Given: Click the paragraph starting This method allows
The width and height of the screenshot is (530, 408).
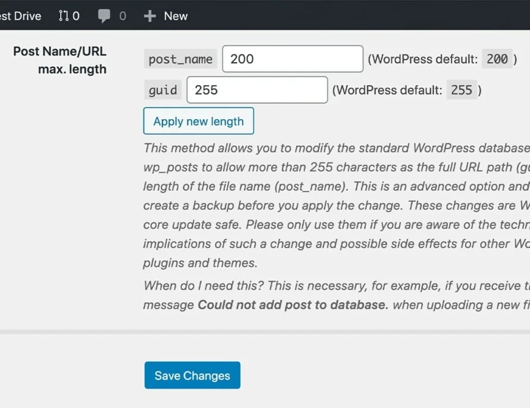Looking at the screenshot, I should (x=336, y=205).
